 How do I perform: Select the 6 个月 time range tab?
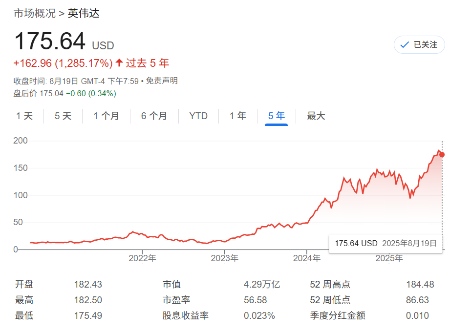coord(154,116)
